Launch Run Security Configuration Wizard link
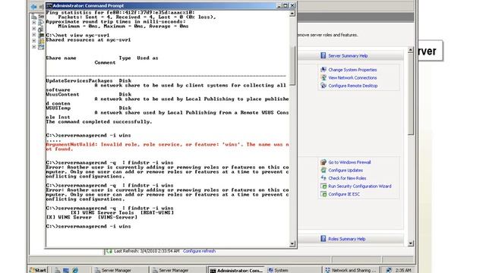486x273 pixels. pos(359,187)
